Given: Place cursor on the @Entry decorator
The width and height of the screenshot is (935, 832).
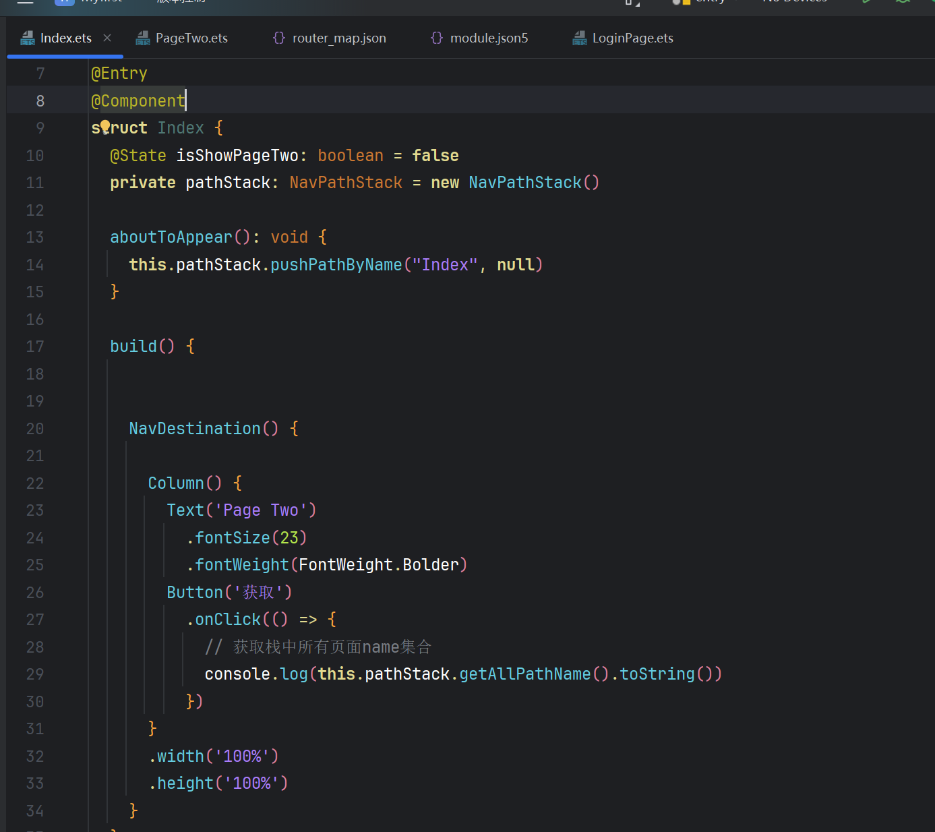Looking at the screenshot, I should point(119,73).
